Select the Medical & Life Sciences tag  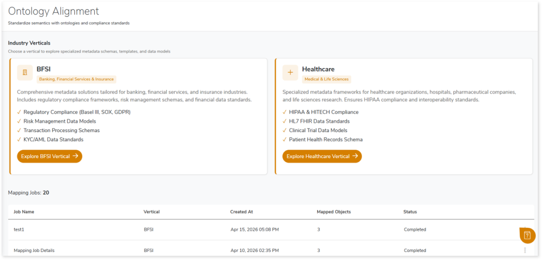pos(326,79)
